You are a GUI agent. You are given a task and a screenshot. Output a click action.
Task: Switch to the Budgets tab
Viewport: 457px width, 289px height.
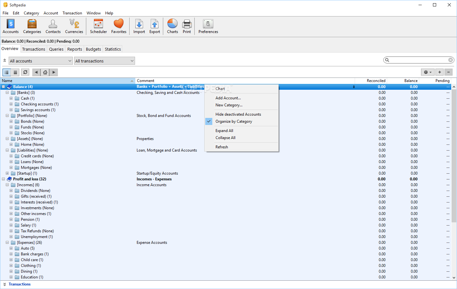[x=93, y=49]
